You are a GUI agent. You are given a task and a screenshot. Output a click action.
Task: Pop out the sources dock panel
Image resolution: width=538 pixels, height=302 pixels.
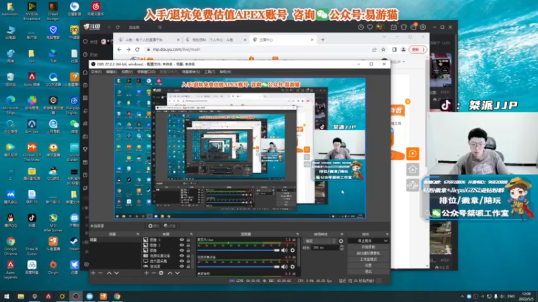pos(191,234)
